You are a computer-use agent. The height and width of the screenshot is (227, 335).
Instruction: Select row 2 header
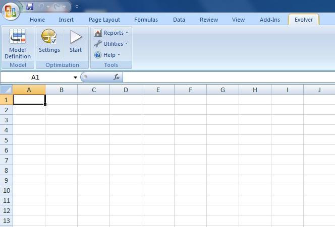7,110
